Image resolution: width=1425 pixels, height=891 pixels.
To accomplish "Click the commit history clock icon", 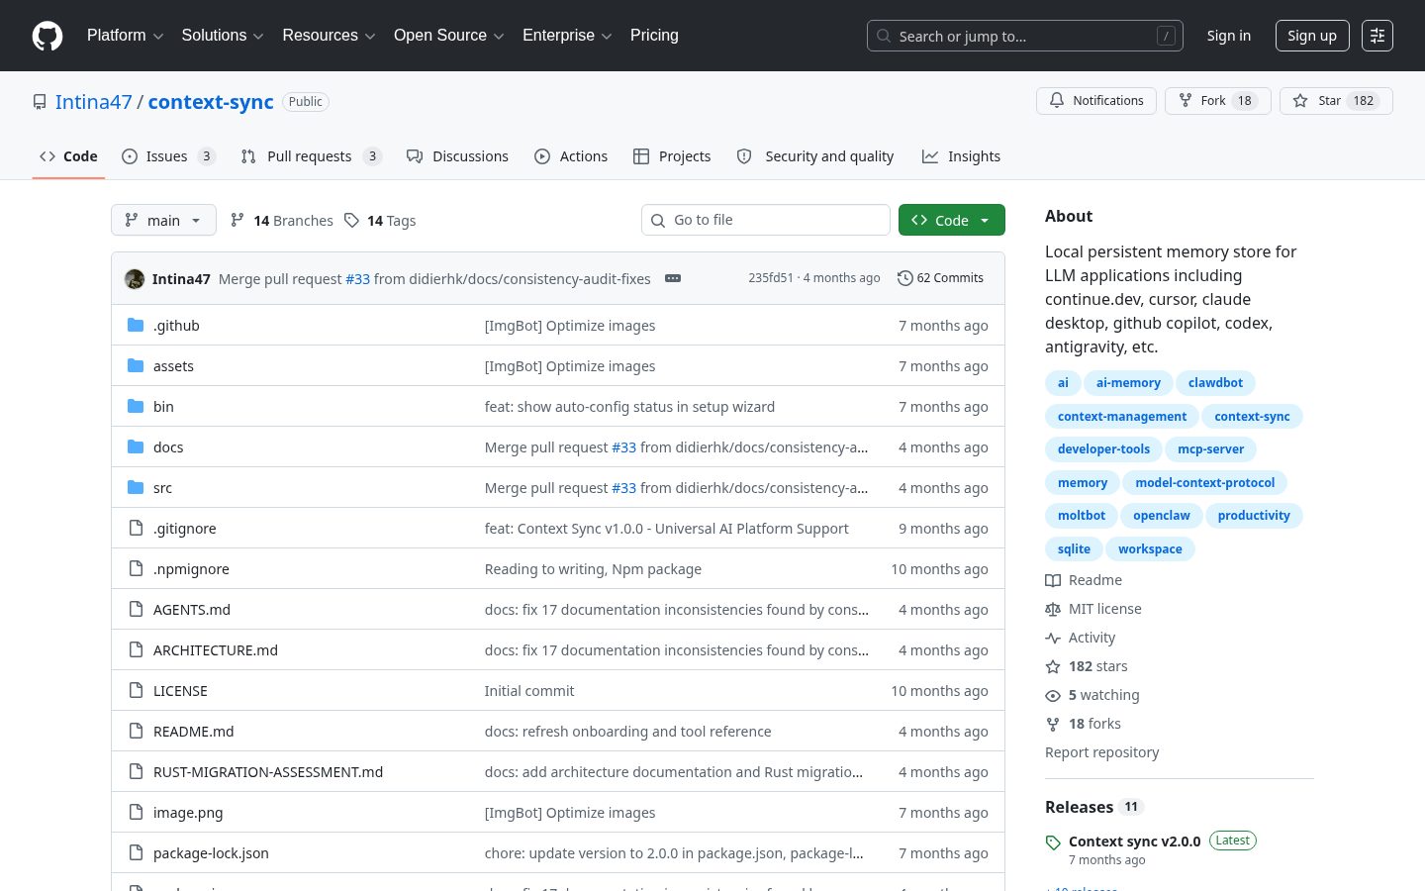I will pyautogui.click(x=904, y=278).
